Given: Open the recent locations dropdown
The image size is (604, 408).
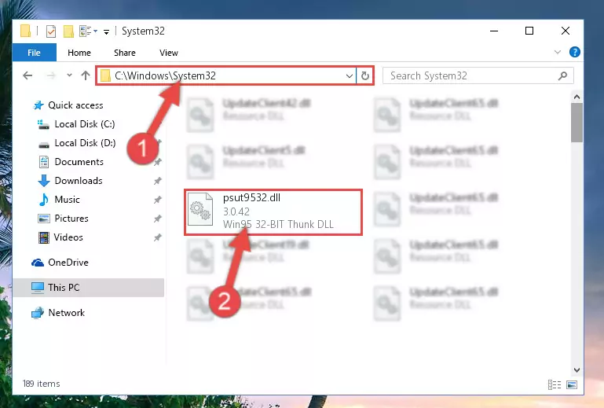Looking at the screenshot, I should point(69,75).
